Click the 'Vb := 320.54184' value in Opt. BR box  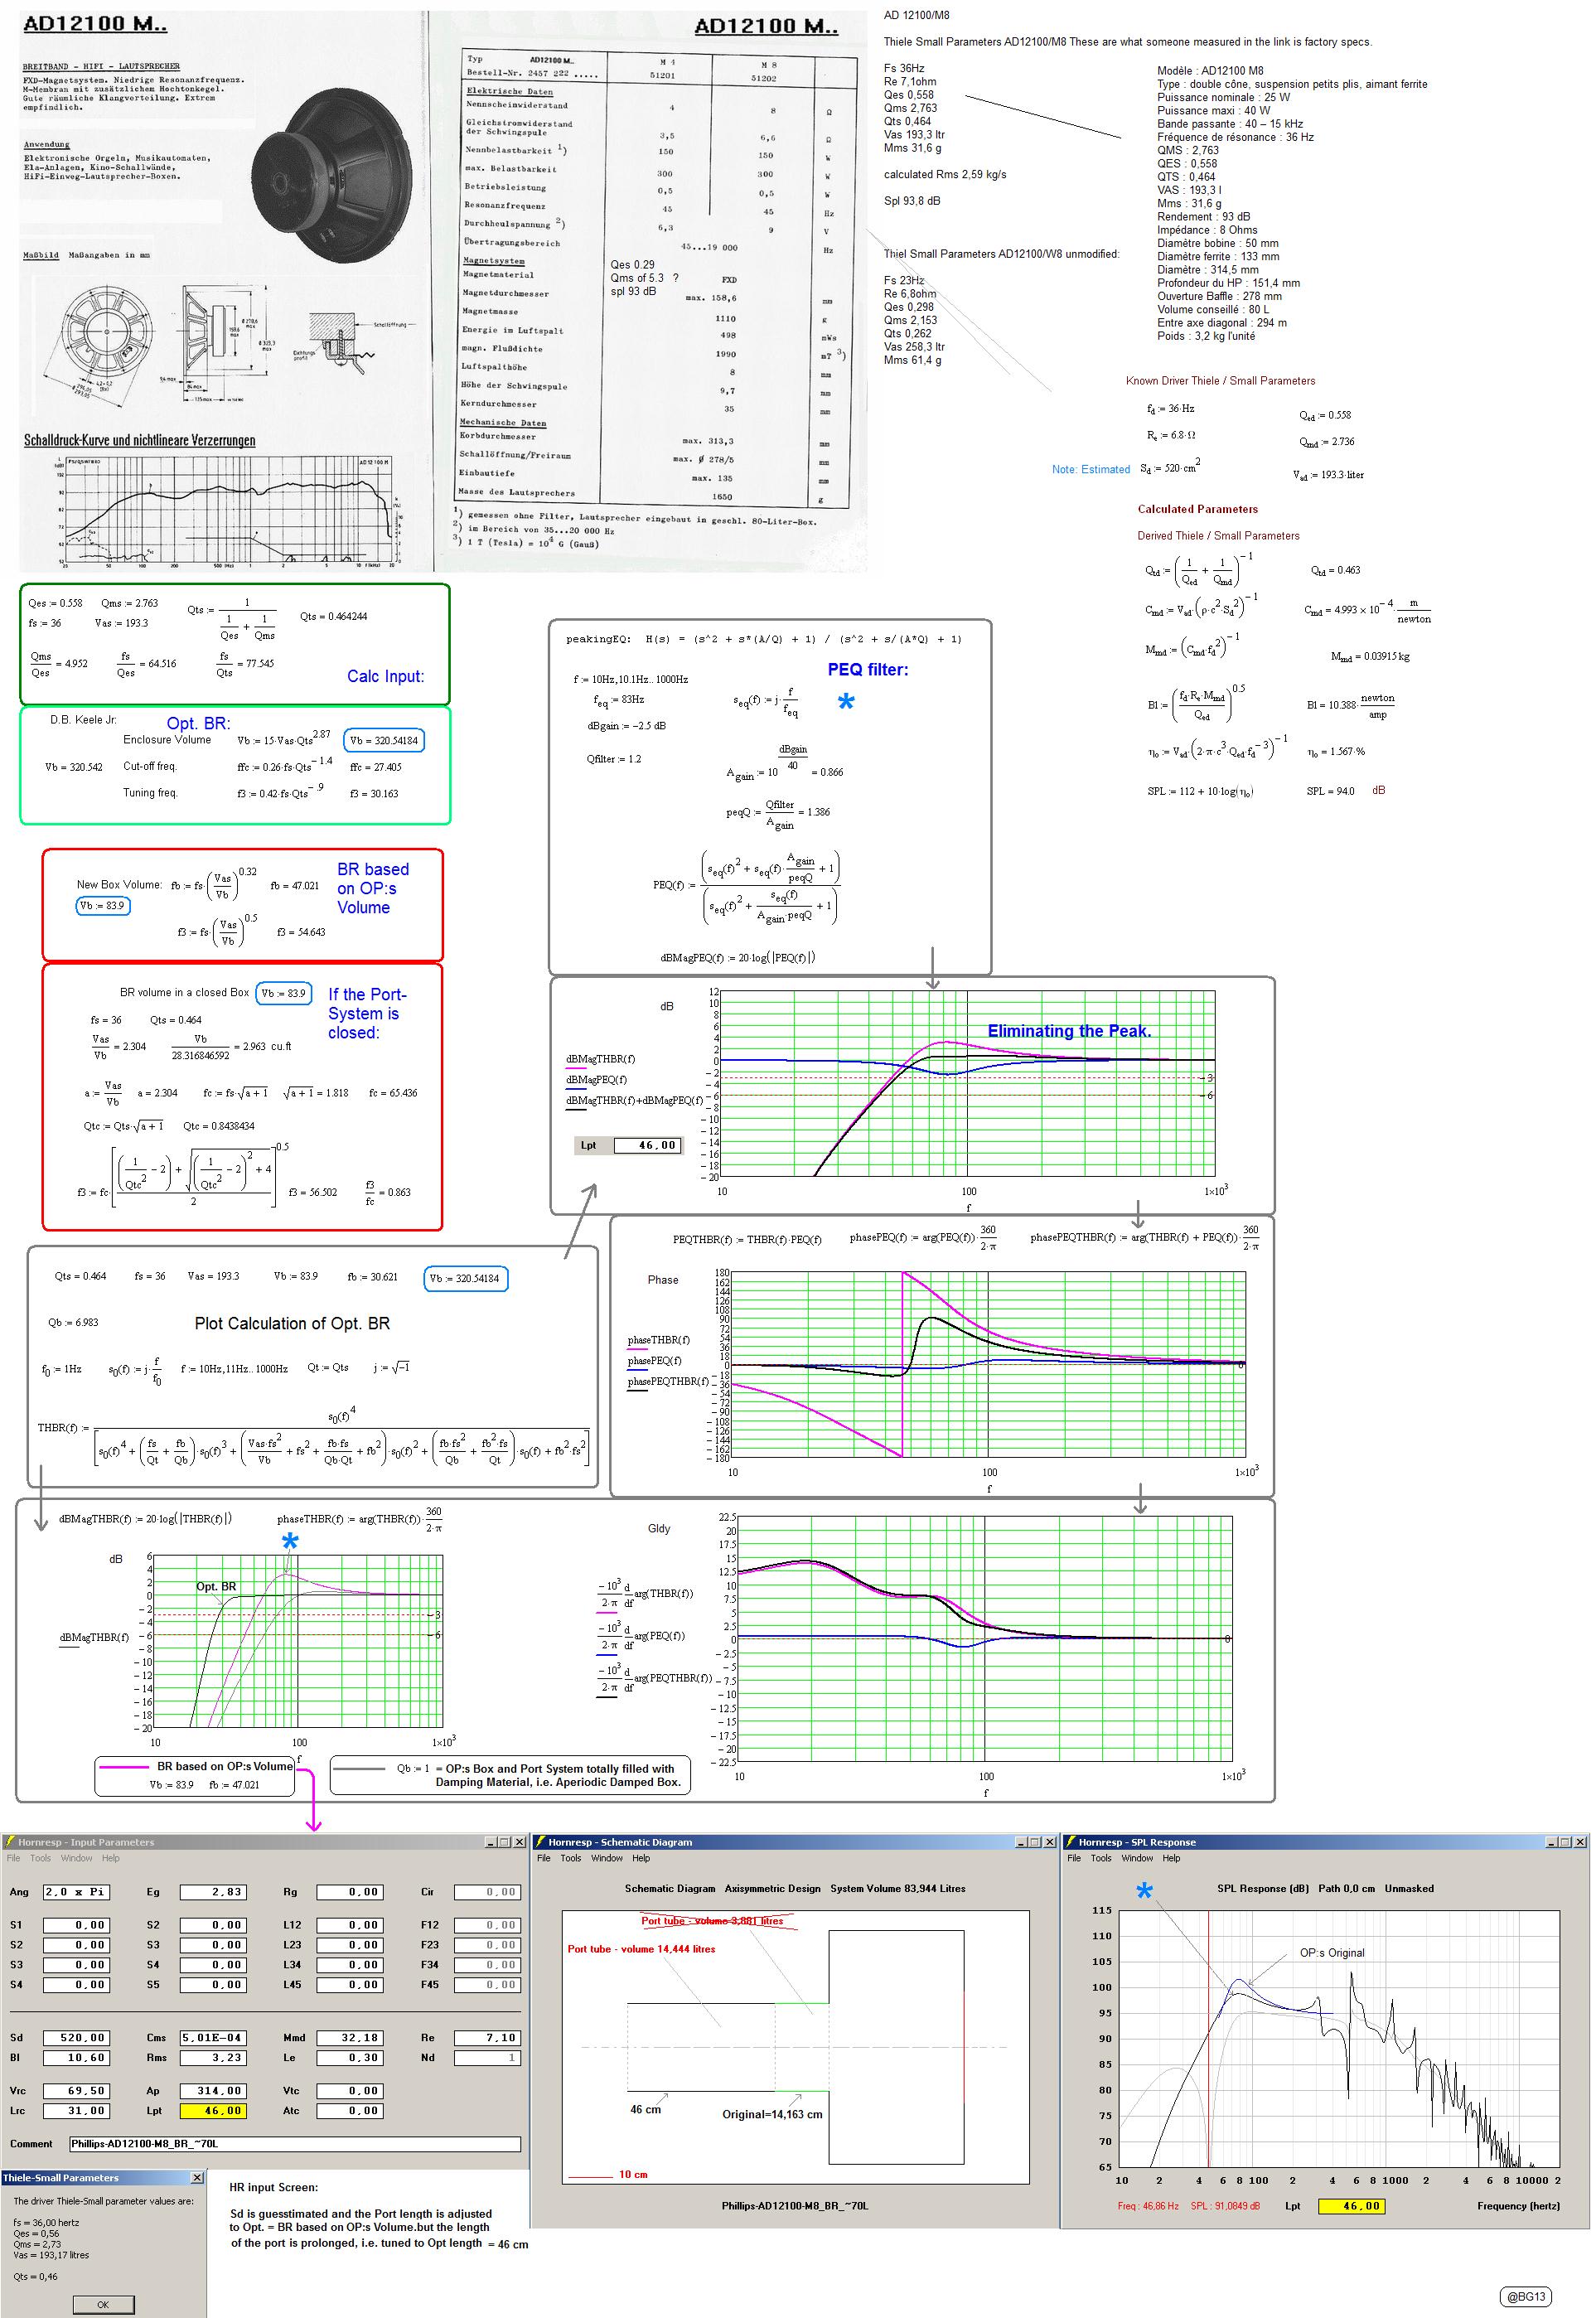[x=384, y=741]
